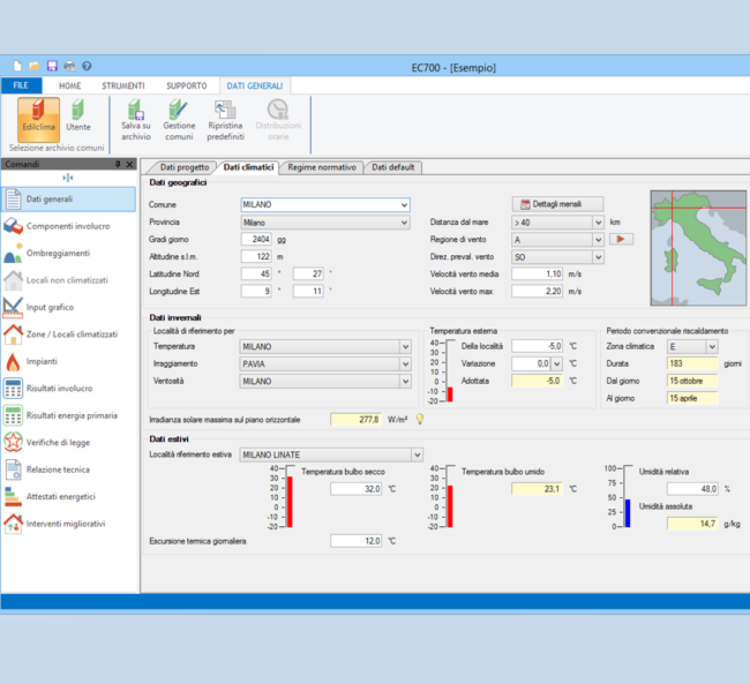Click the Altitudine s.l.m. field

coord(256,257)
